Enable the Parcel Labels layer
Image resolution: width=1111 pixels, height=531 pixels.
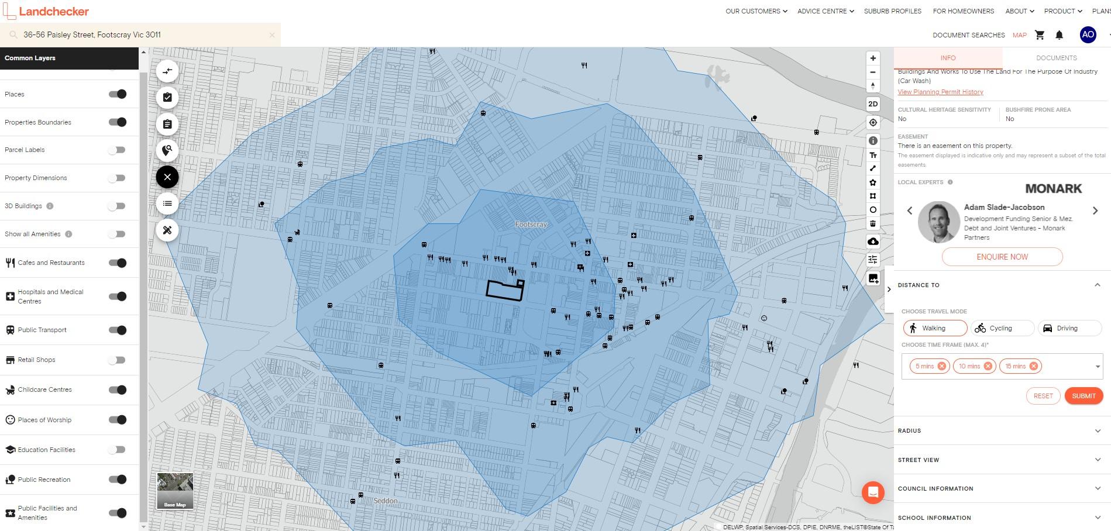[x=118, y=150]
